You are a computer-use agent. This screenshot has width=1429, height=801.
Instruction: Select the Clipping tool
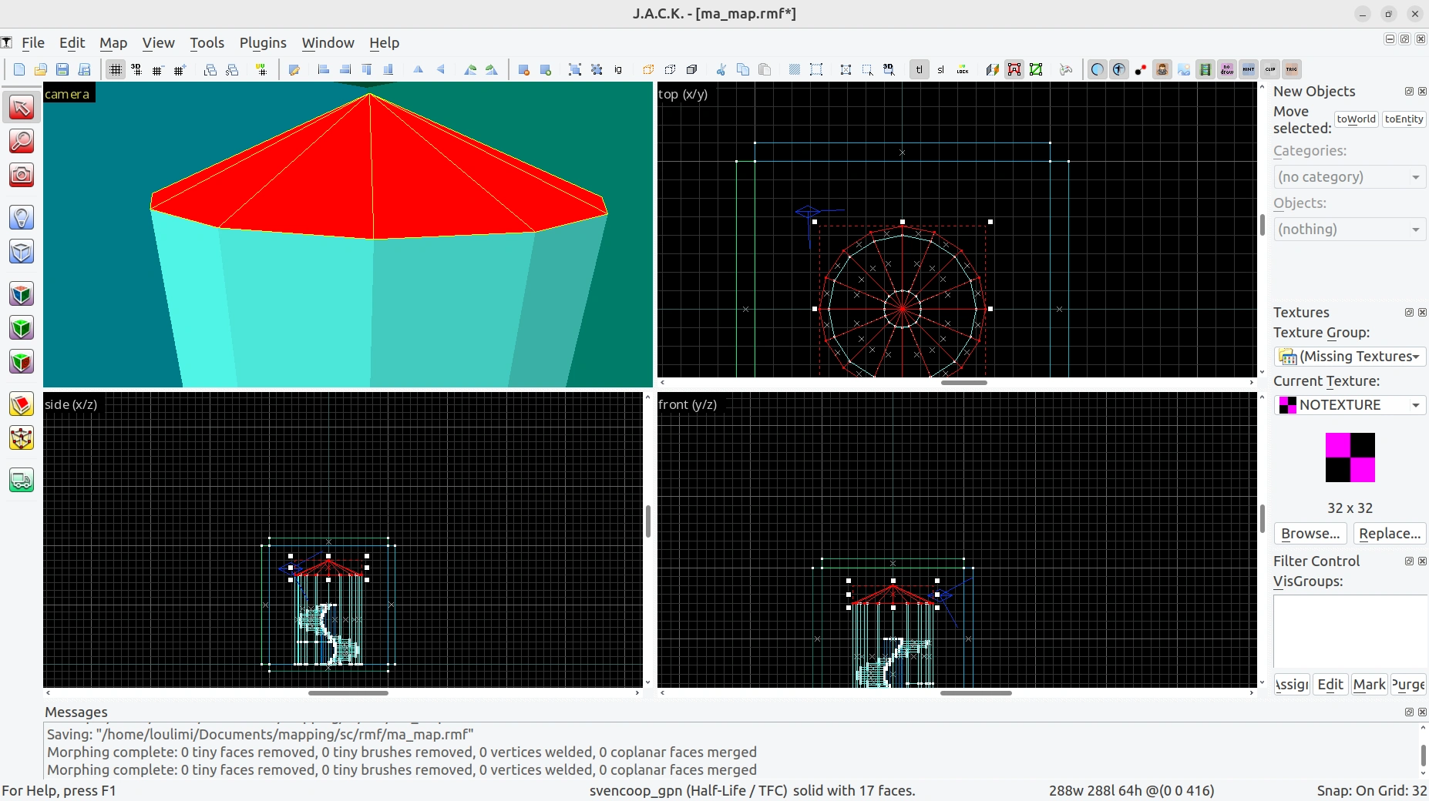point(22,404)
